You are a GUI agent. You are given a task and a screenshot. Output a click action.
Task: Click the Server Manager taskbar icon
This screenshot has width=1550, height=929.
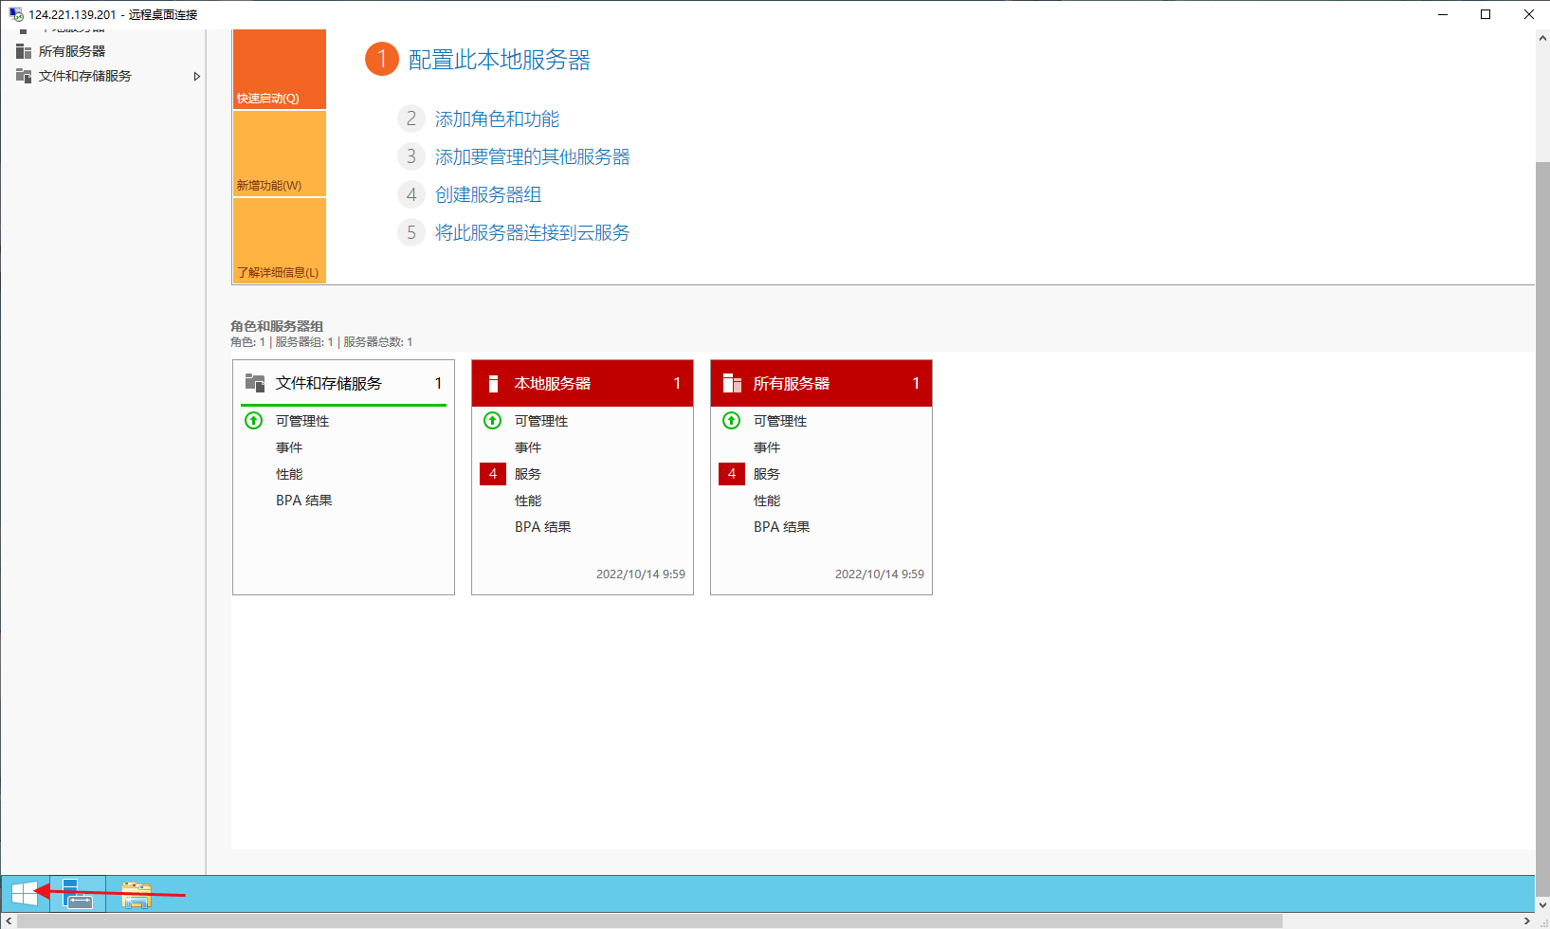pos(78,893)
